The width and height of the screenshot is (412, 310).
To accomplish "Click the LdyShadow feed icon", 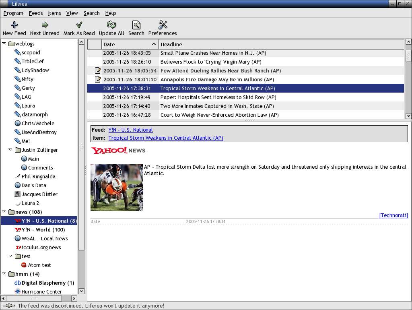I will (x=18, y=70).
